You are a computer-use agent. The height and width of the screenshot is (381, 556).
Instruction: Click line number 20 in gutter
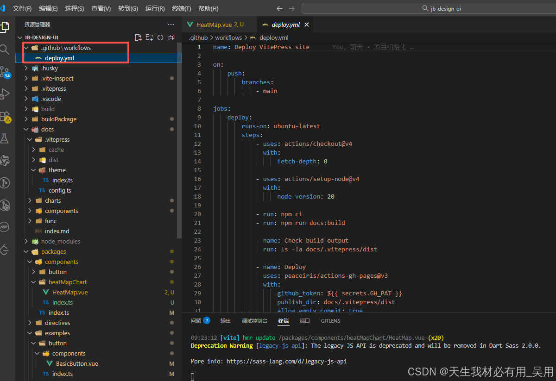pos(197,214)
